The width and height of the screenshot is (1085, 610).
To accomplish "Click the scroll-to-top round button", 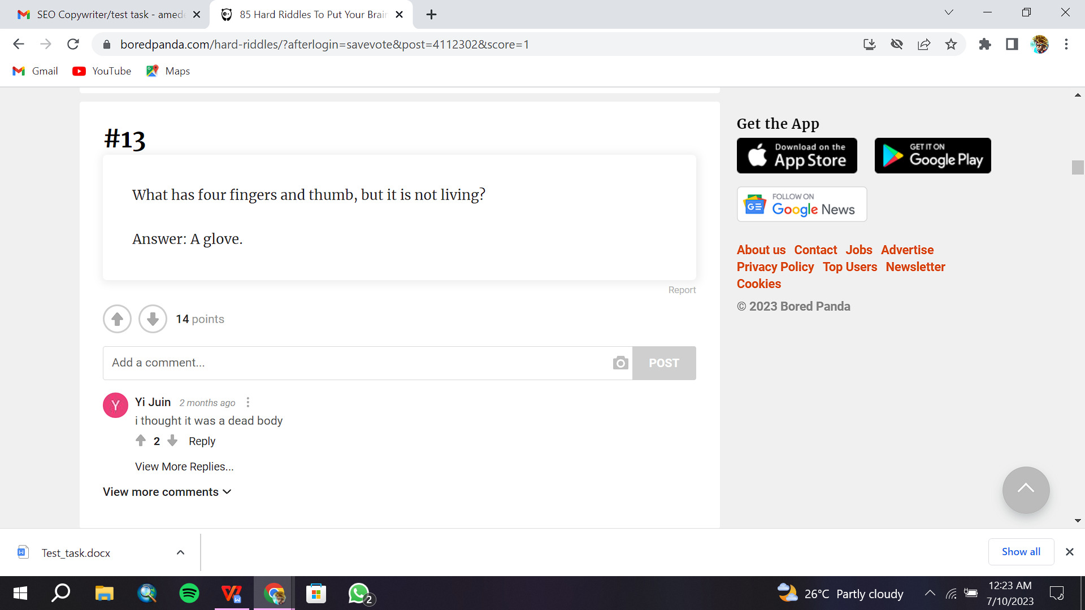I will click(1026, 490).
